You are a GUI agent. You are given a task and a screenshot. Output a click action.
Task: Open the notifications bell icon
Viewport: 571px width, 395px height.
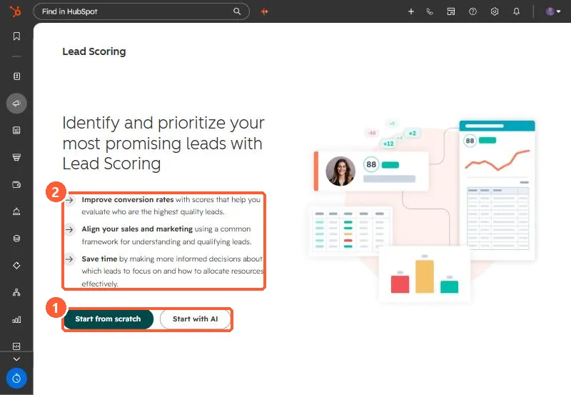coord(516,11)
